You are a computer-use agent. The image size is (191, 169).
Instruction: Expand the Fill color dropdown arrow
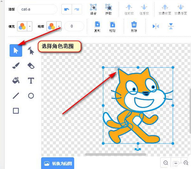[29, 26]
